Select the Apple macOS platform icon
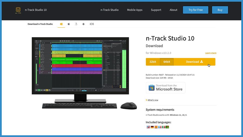 (x=69, y=24)
